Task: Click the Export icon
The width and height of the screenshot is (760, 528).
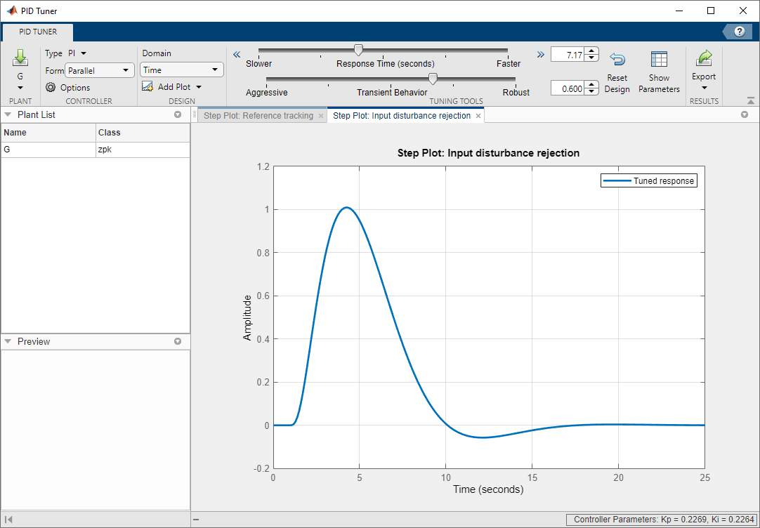Action: tap(704, 59)
